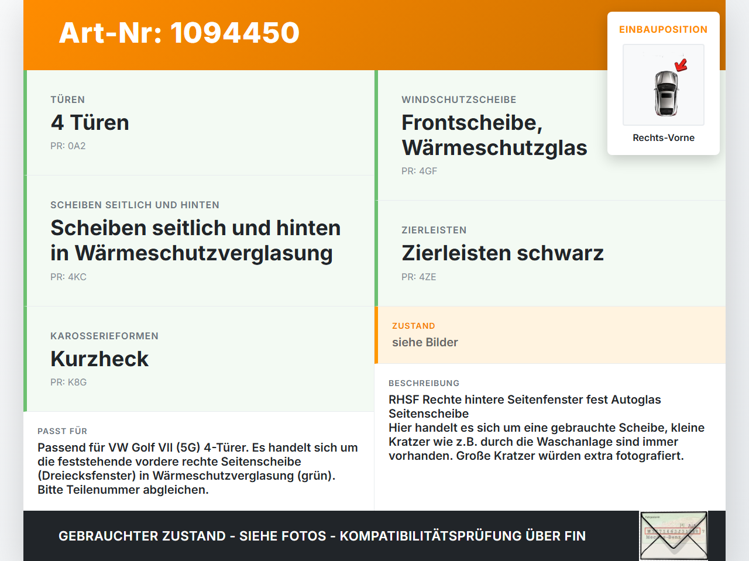Click the Rechts-Vorne position label
The height and width of the screenshot is (561, 749).
coord(664,137)
